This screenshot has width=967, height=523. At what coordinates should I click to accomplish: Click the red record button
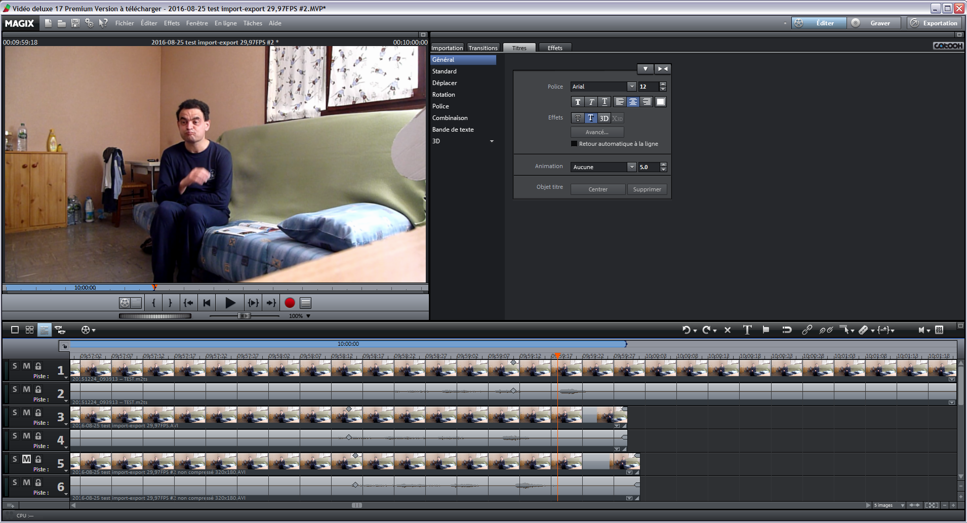tap(290, 303)
